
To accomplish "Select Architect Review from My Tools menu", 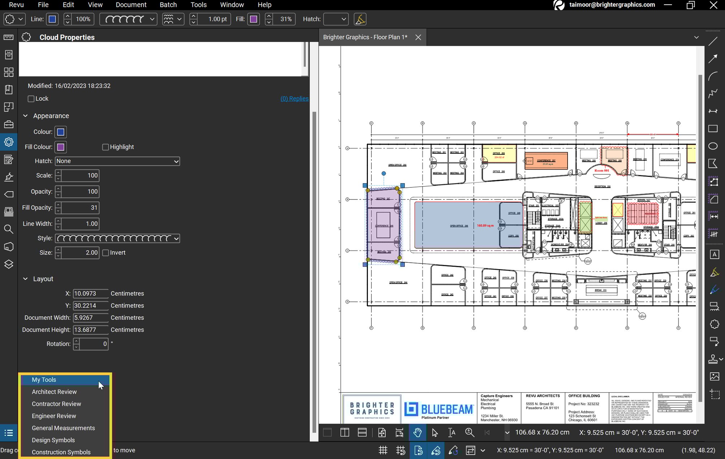I will point(54,392).
